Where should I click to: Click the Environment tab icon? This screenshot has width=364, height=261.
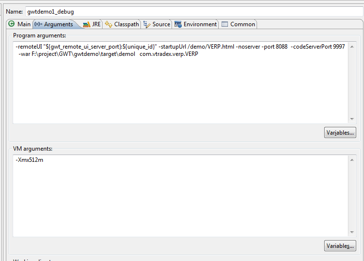pos(178,24)
